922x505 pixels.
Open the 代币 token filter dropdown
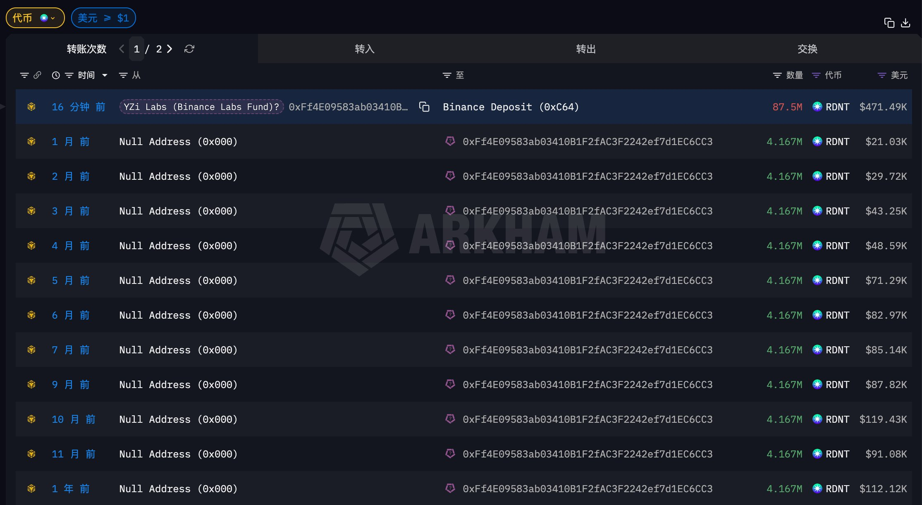[x=35, y=18]
